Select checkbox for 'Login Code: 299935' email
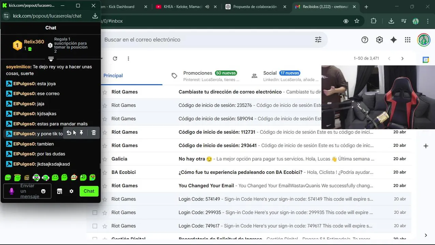Screen dimensions: 435x245 (95, 213)
